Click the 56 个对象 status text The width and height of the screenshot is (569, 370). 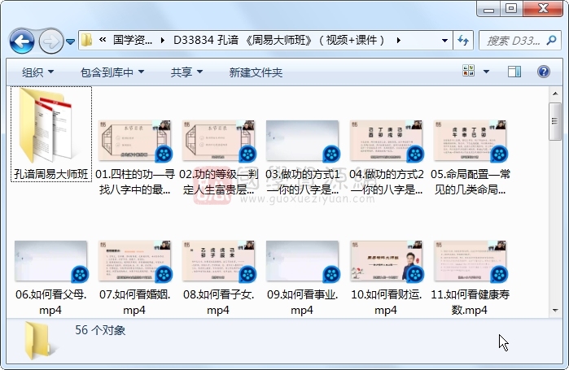pyautogui.click(x=100, y=330)
